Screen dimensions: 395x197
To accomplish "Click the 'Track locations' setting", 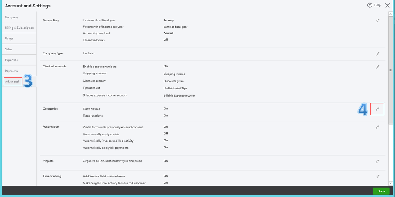I will point(93,116).
